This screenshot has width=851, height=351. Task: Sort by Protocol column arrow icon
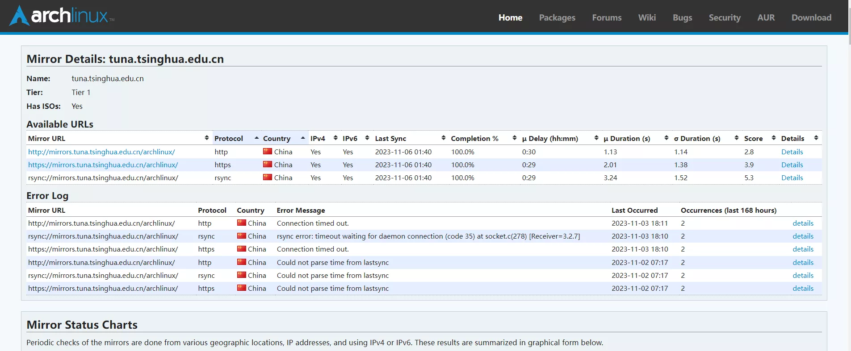(x=256, y=138)
